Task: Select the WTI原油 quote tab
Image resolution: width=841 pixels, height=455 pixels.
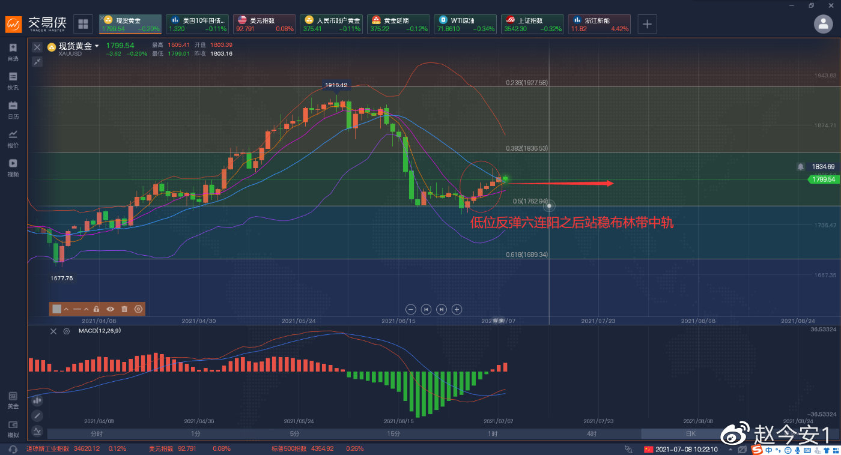Action: (x=465, y=24)
